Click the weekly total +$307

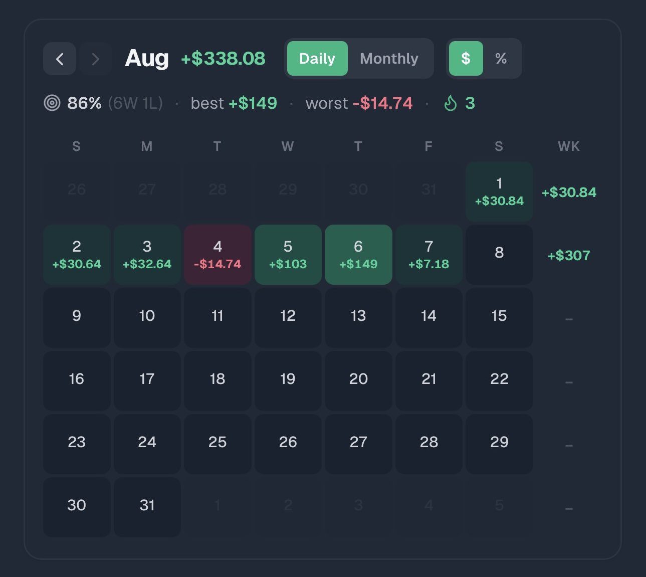tap(569, 256)
